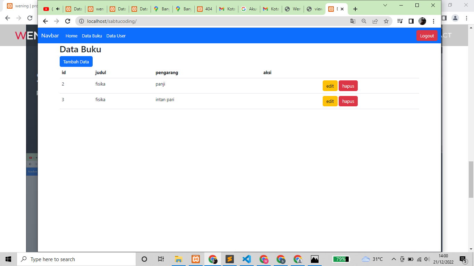Show hidden system tray icons

(393, 259)
